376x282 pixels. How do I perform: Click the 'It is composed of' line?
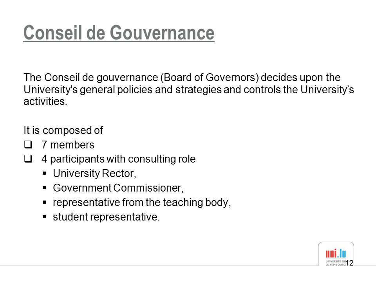click(63, 130)
